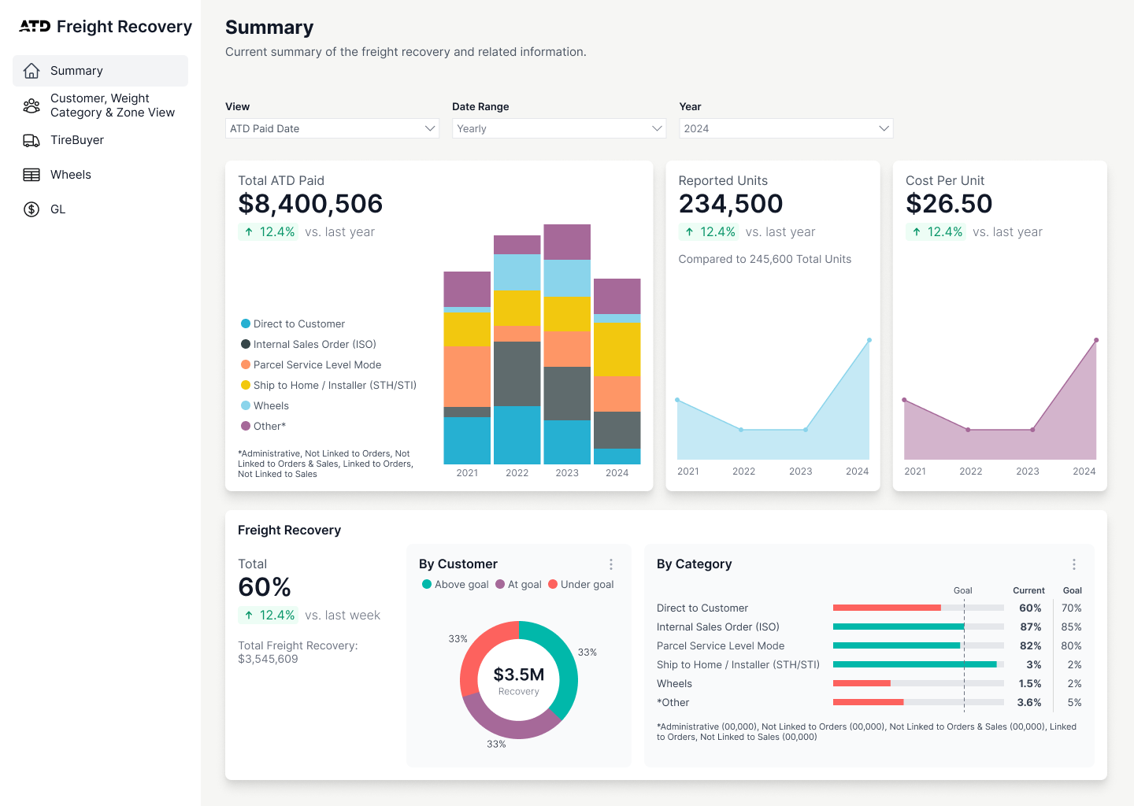The image size is (1134, 806).
Task: Click the $8,400,506 Total ATD Paid value
Action: [310, 204]
